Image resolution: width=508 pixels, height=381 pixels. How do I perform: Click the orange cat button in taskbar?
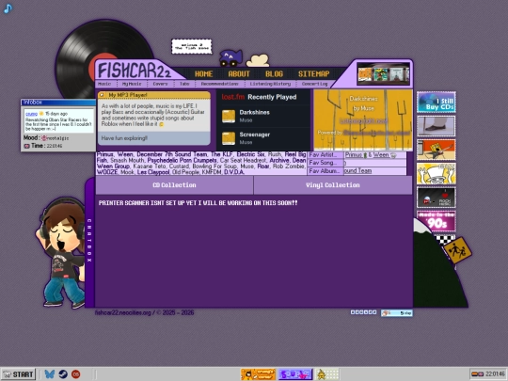(x=258, y=374)
